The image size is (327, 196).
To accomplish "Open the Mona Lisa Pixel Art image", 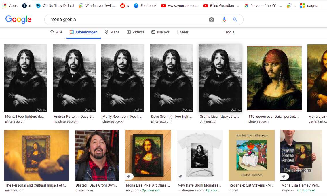I will [x=148, y=155].
